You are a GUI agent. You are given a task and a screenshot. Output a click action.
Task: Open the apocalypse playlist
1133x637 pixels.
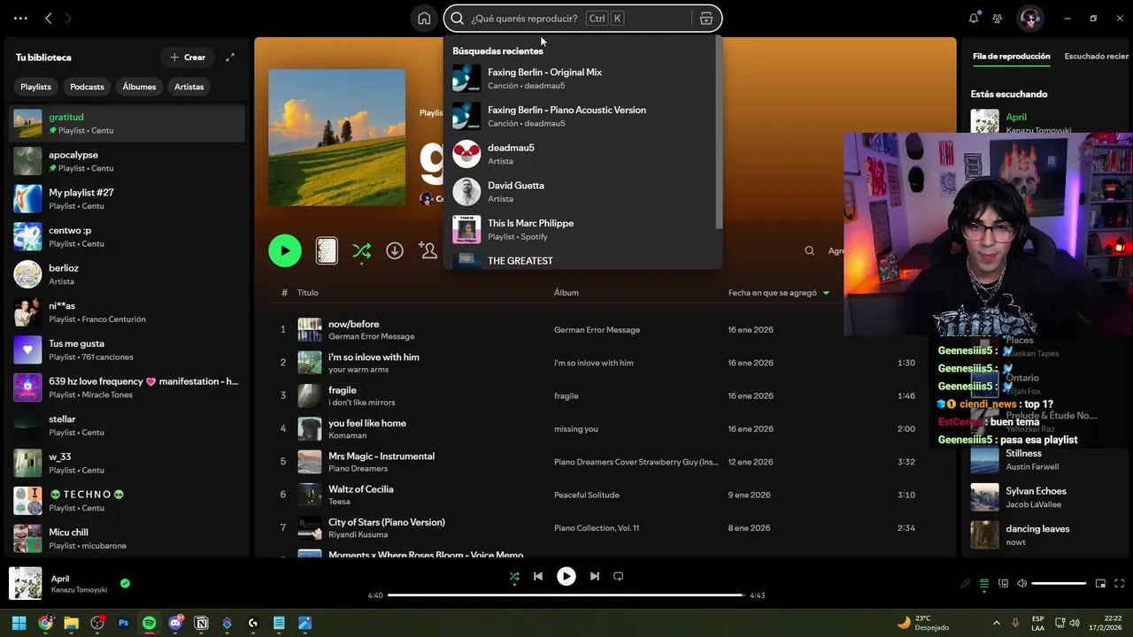pyautogui.click(x=127, y=161)
